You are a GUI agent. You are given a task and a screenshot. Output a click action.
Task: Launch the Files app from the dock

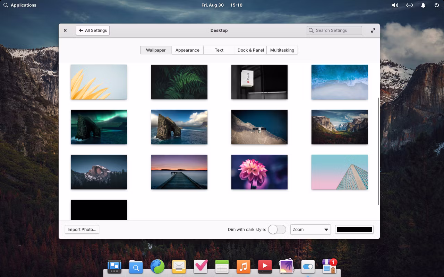click(136, 267)
